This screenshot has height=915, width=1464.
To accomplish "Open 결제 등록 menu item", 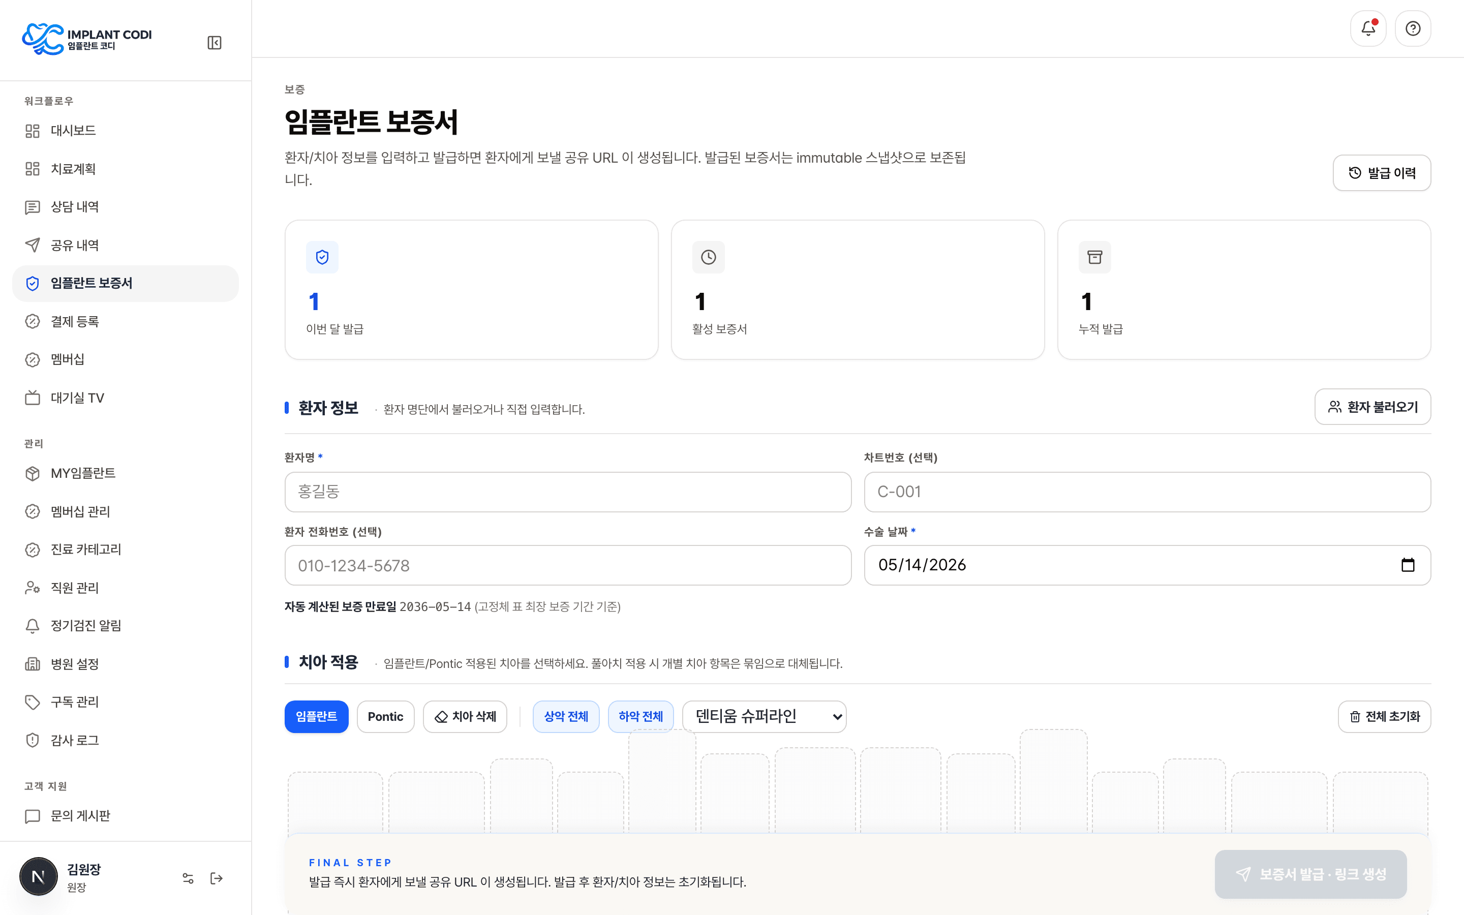I will 125,321.
